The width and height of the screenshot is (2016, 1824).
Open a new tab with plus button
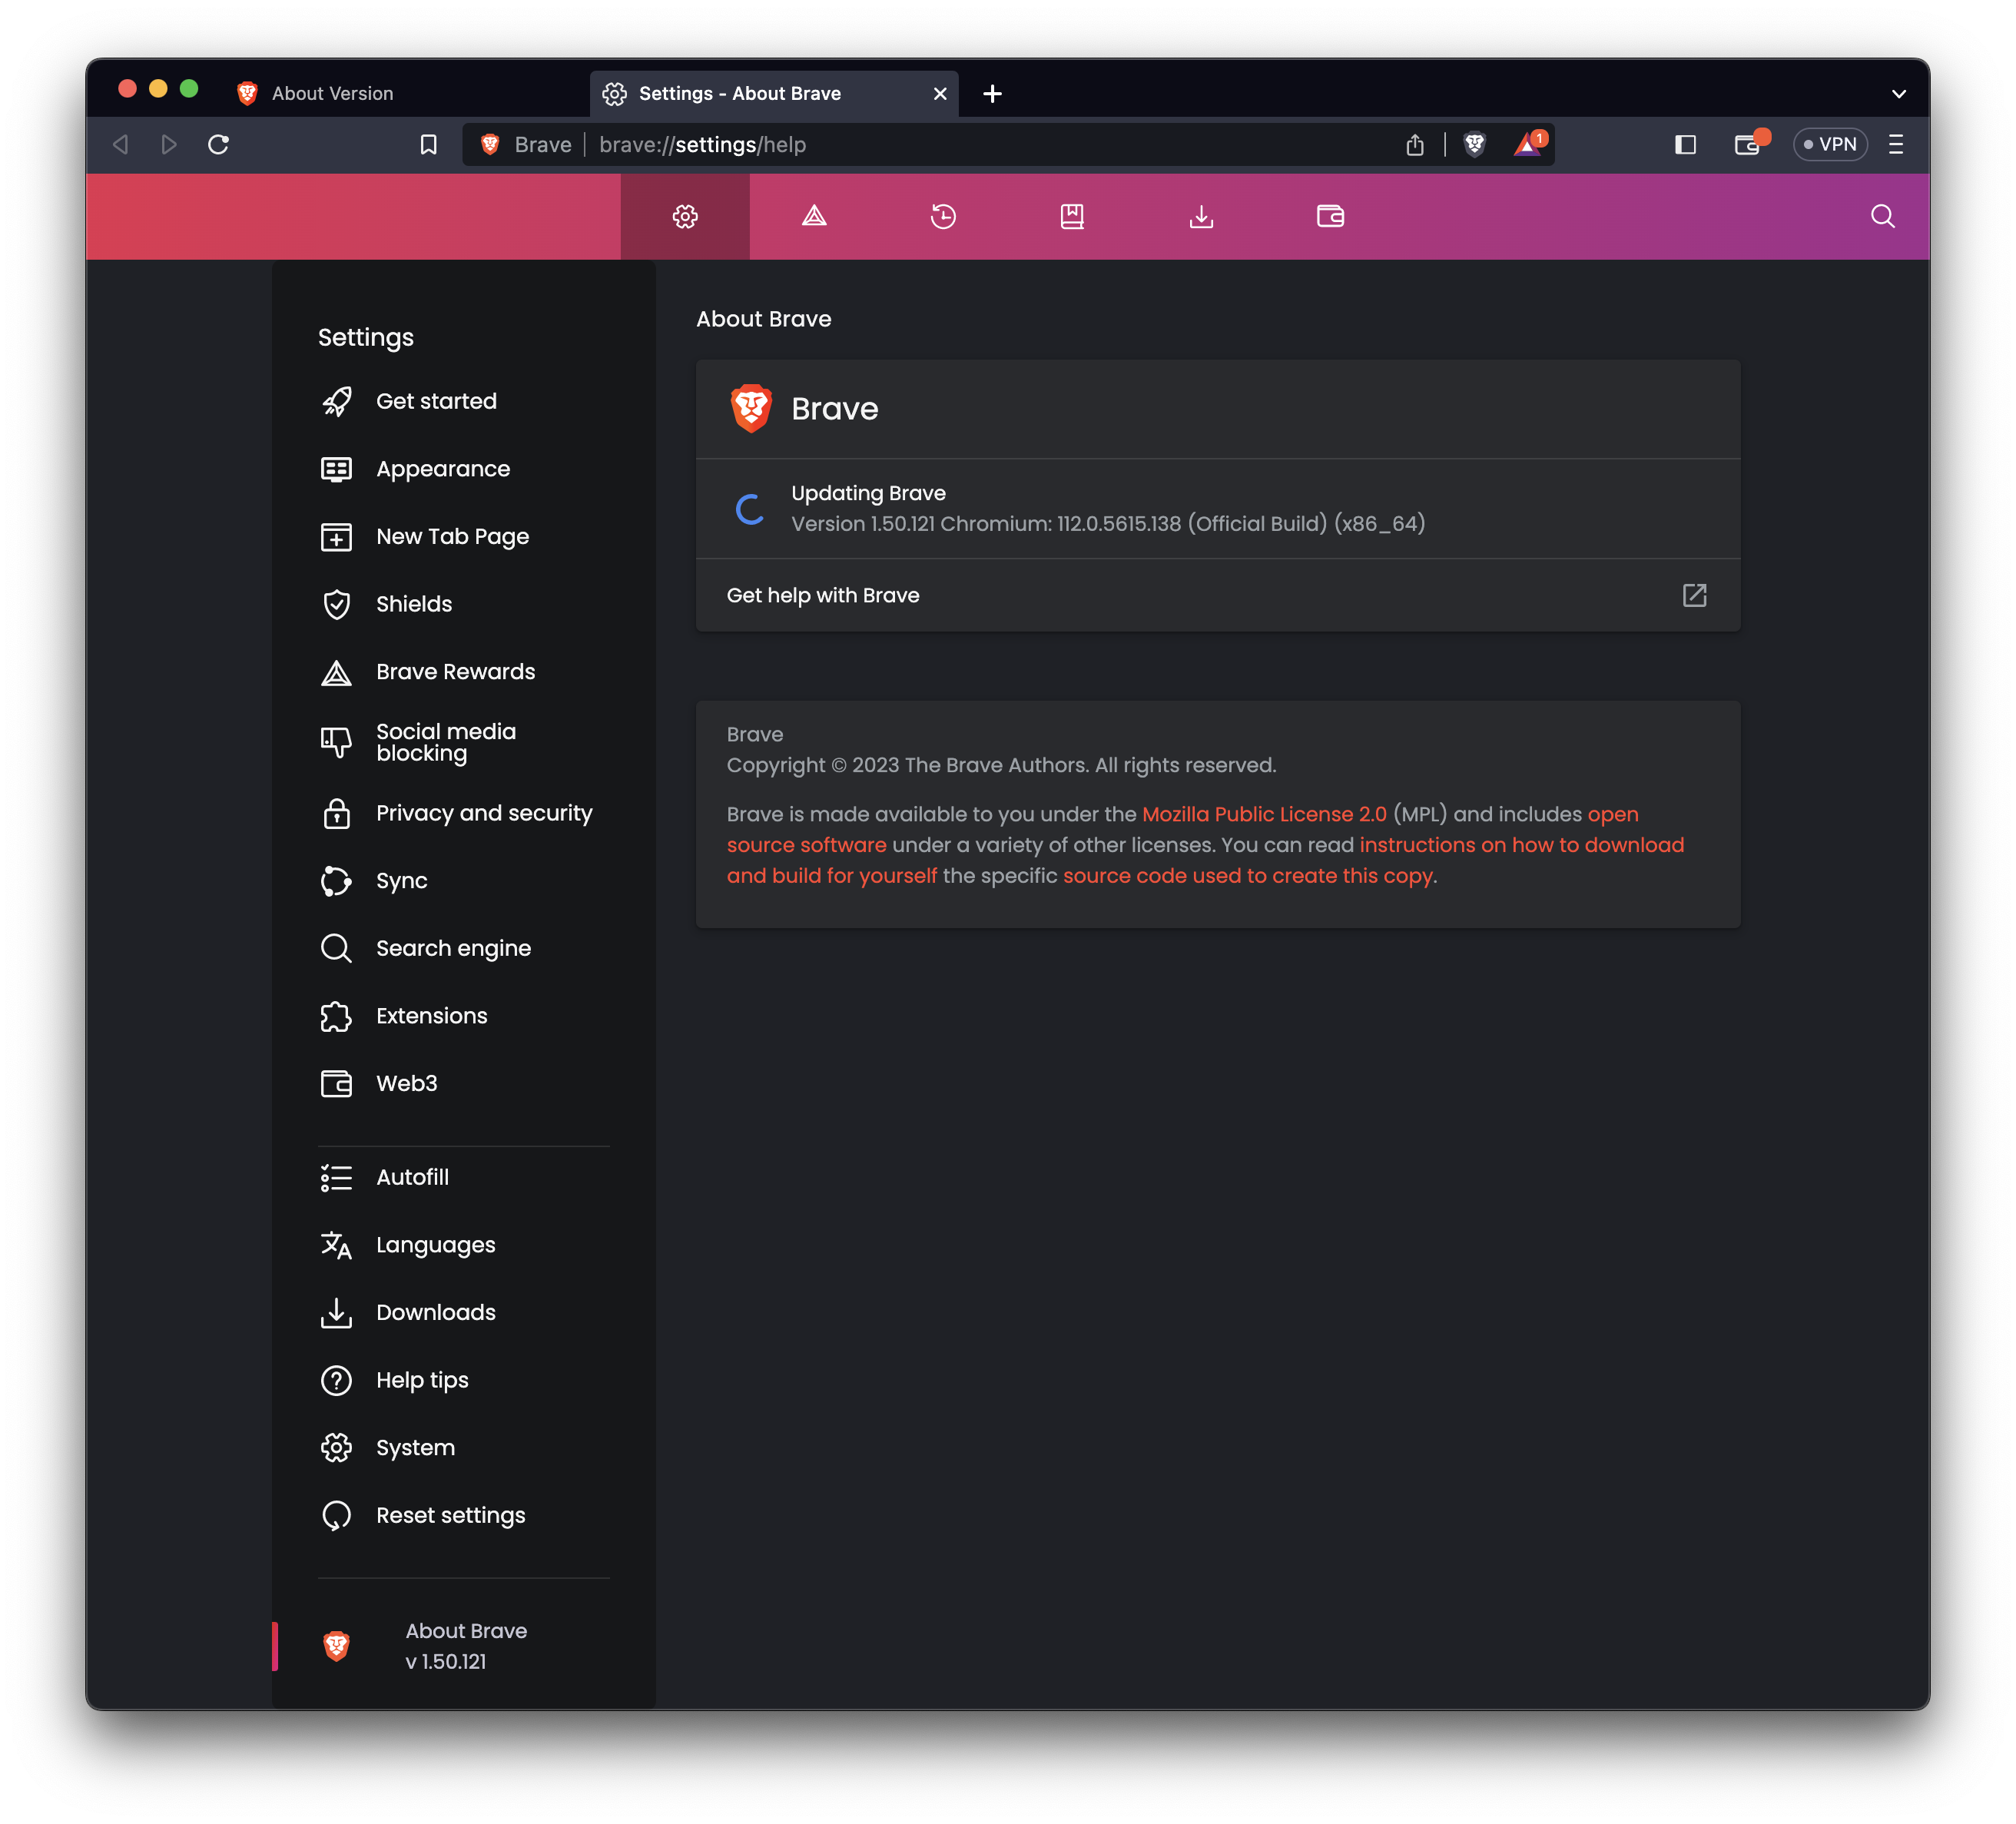[x=992, y=93]
